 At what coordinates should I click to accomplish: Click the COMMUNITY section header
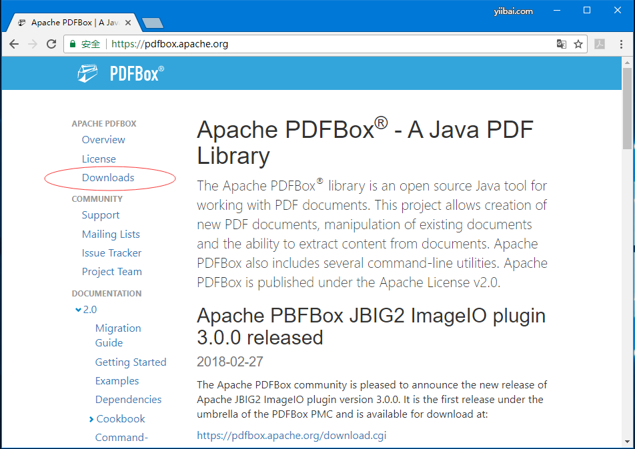coord(97,199)
